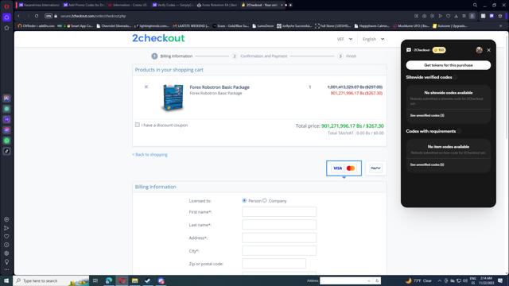
Task: Click Forex Robotron Basic Package title
Action: 220,87
